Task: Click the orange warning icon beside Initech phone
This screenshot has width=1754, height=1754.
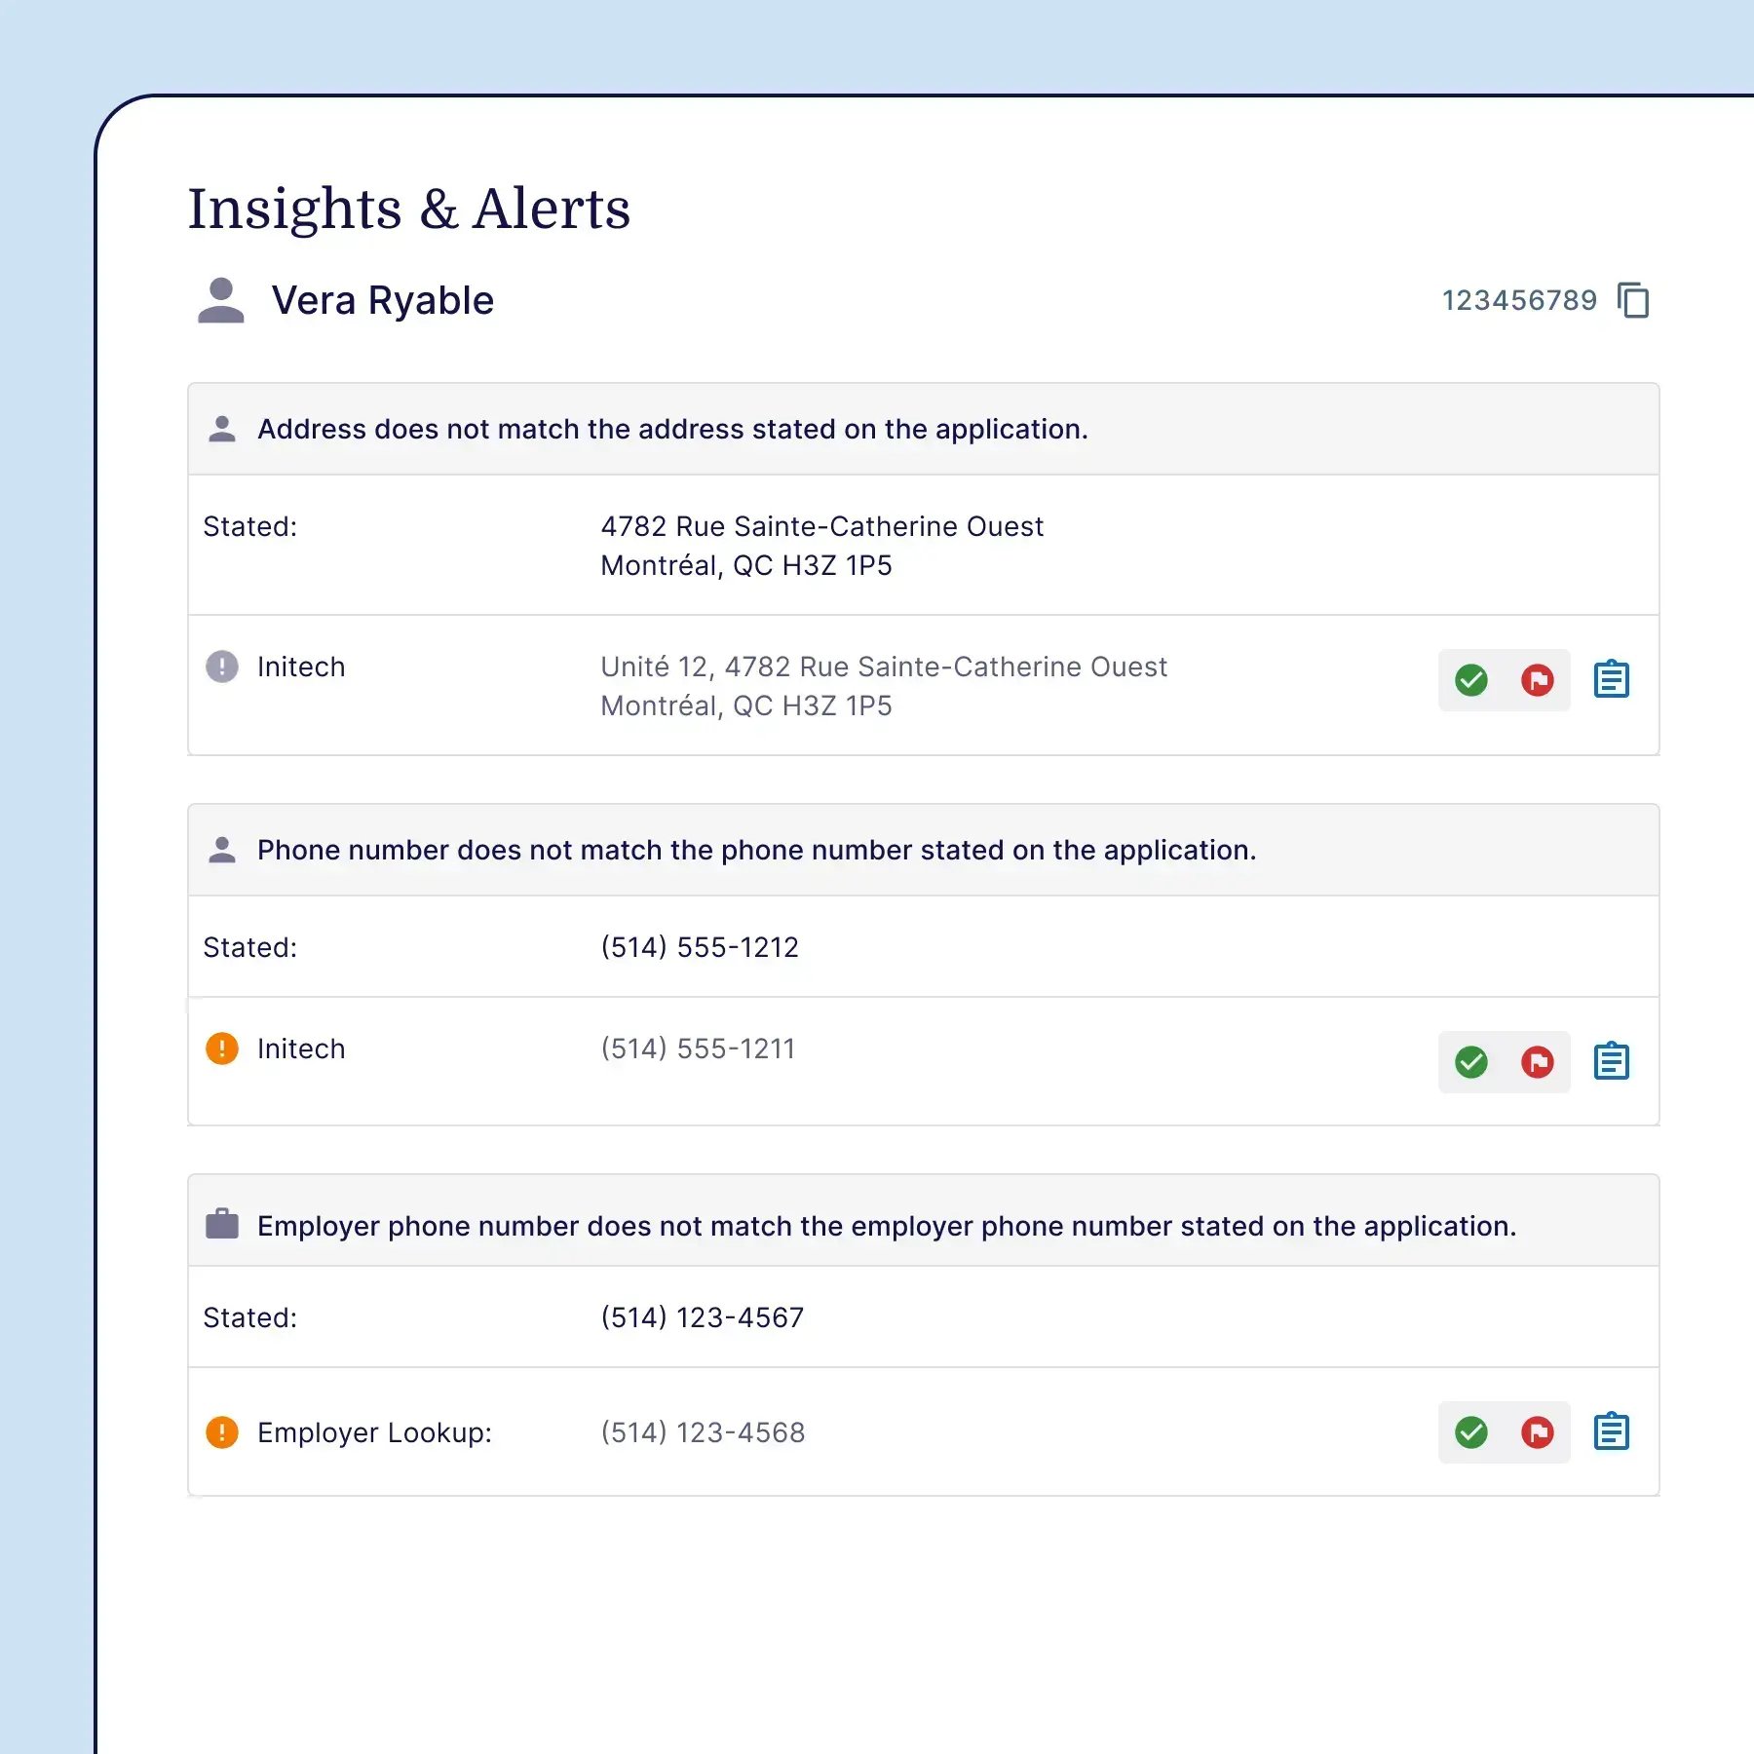Action: coord(222,1049)
